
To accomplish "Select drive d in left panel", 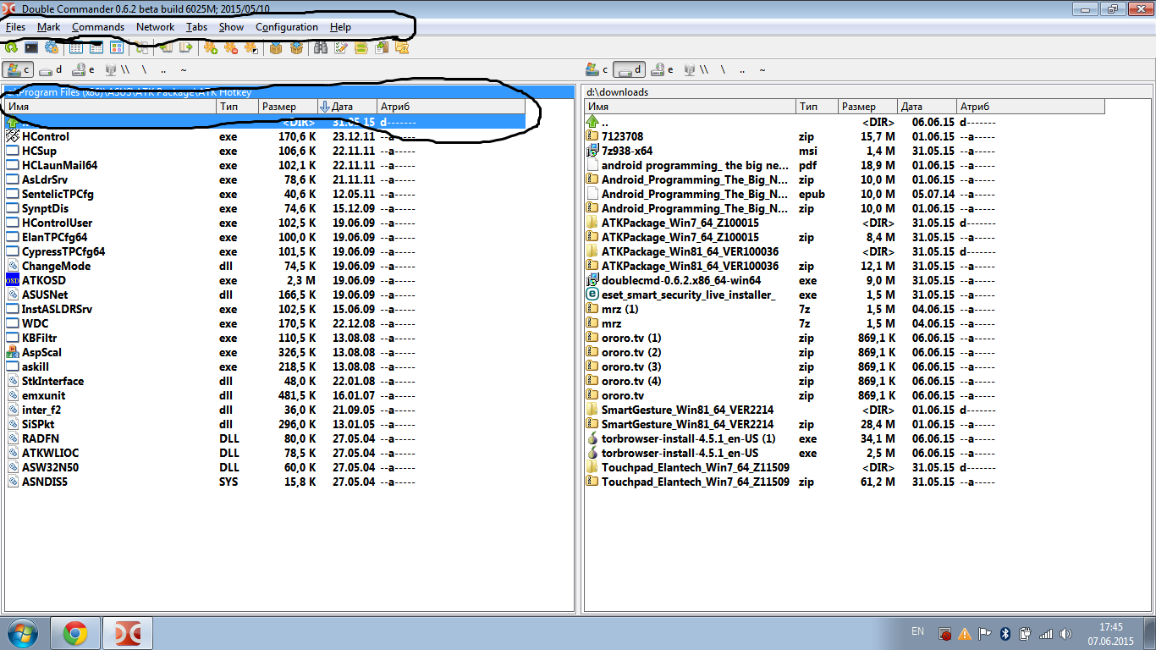I will tap(51, 69).
